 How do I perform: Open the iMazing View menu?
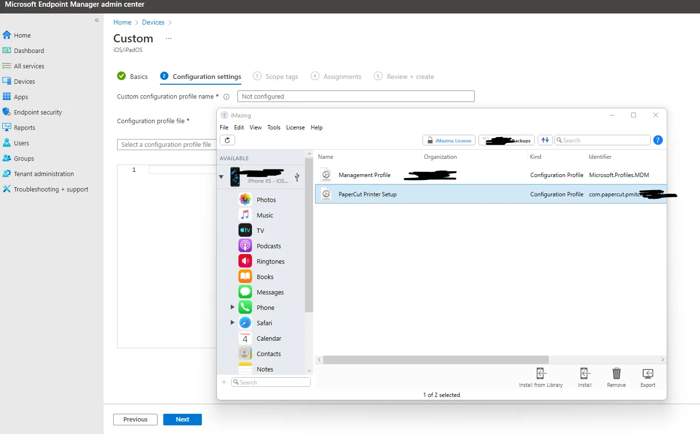tap(256, 128)
